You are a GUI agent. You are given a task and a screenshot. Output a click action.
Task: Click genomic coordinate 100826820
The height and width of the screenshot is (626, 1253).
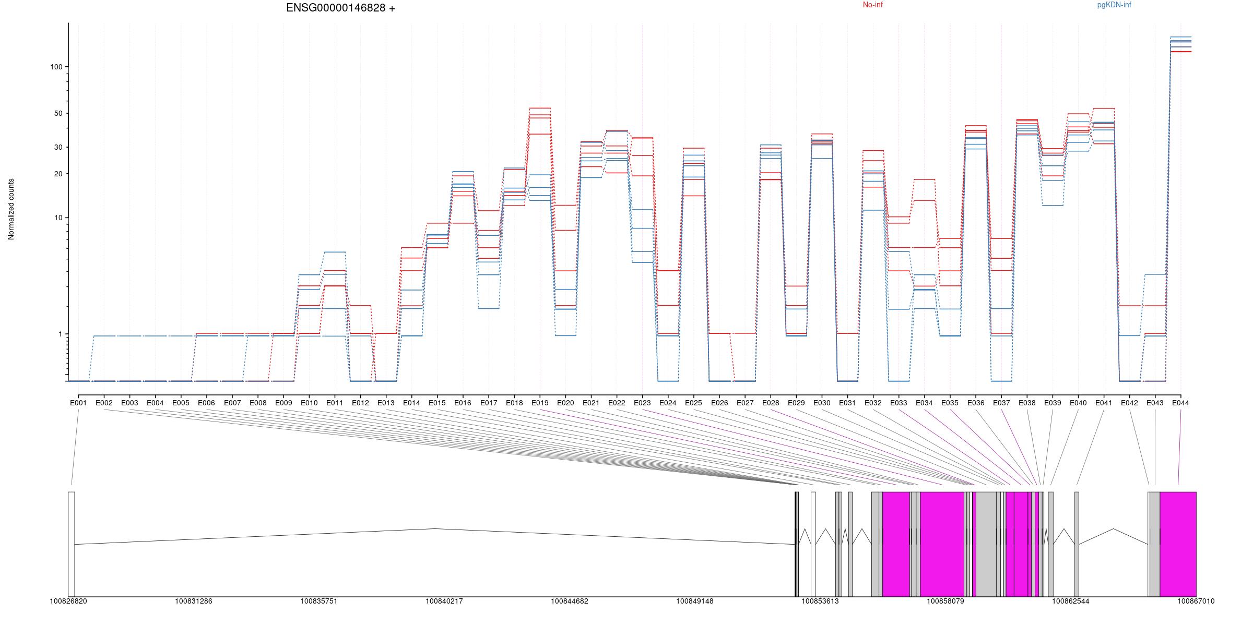coord(68,601)
